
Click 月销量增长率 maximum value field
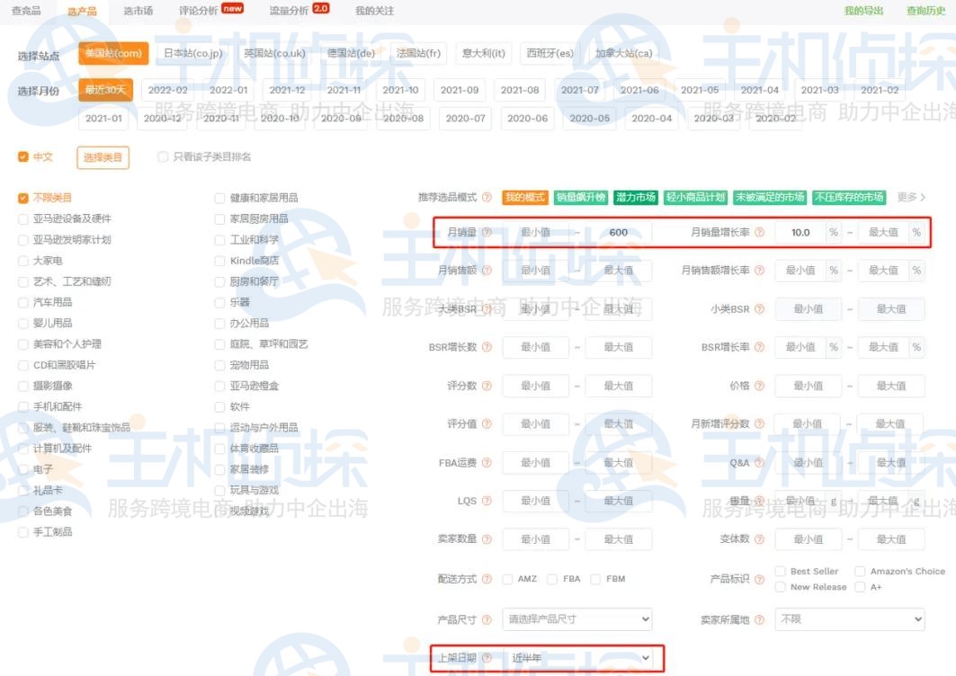(883, 232)
